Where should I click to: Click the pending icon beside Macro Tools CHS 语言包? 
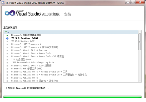click(x=7, y=57)
